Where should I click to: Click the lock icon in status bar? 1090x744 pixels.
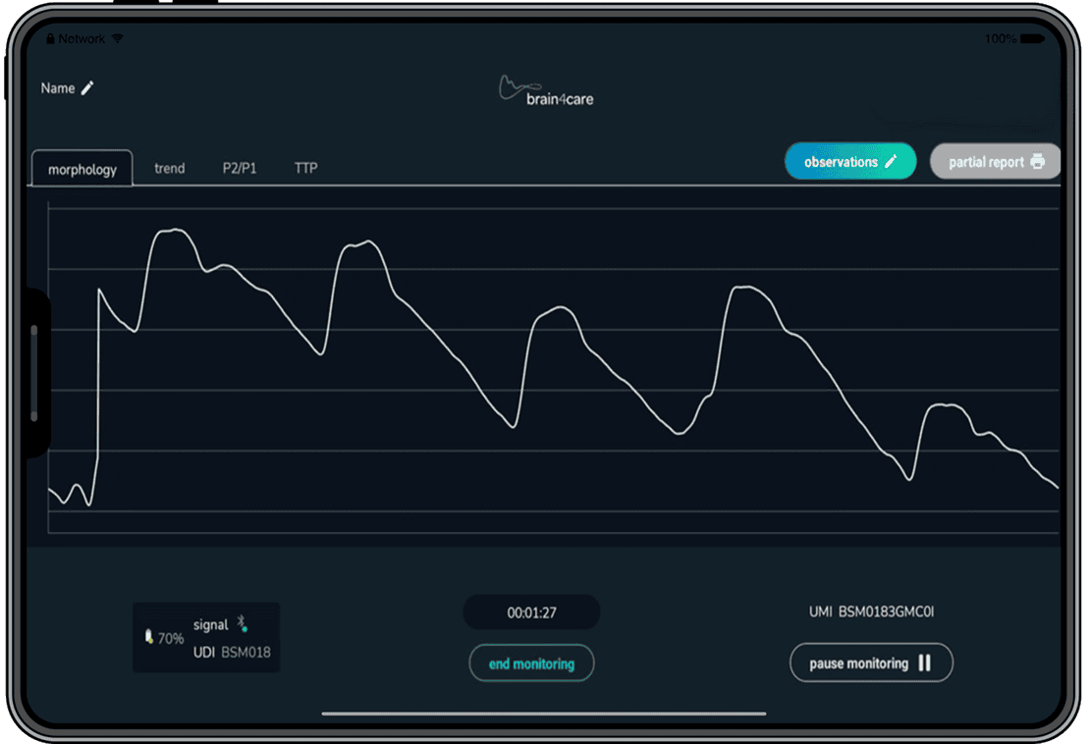[x=50, y=38]
